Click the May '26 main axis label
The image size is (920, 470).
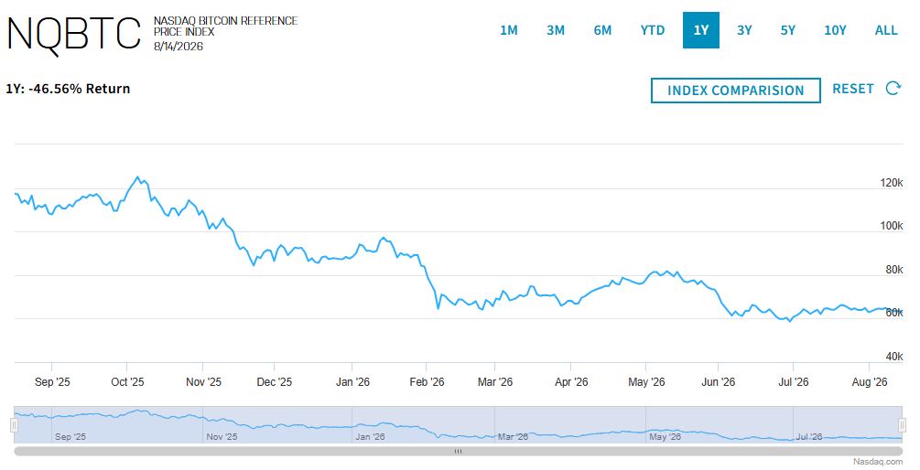pyautogui.click(x=646, y=382)
